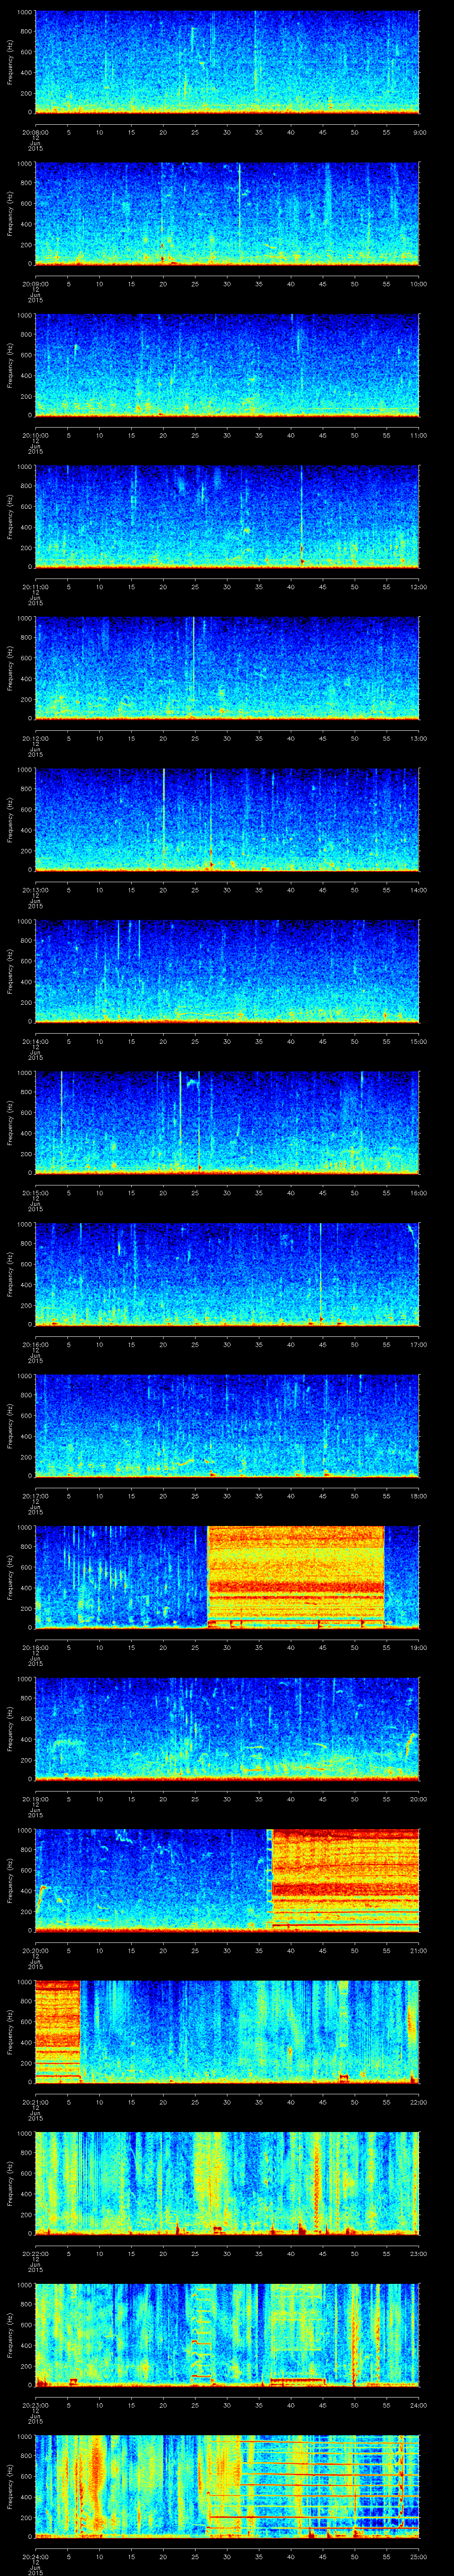Screen dimensions: 454x2576
Task: Click the '20:24:00' start time label
Action: click(x=35, y=2555)
